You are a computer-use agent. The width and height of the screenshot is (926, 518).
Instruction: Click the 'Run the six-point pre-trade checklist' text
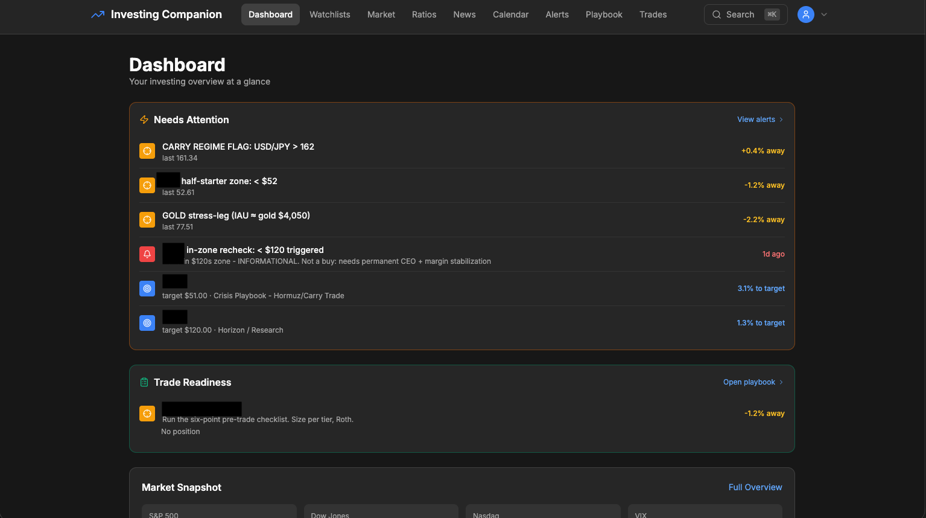225,420
